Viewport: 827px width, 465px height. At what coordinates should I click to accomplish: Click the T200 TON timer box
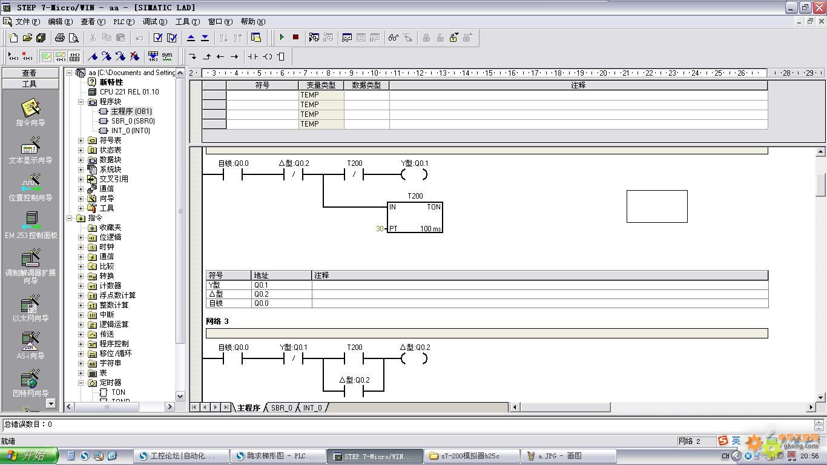point(415,217)
